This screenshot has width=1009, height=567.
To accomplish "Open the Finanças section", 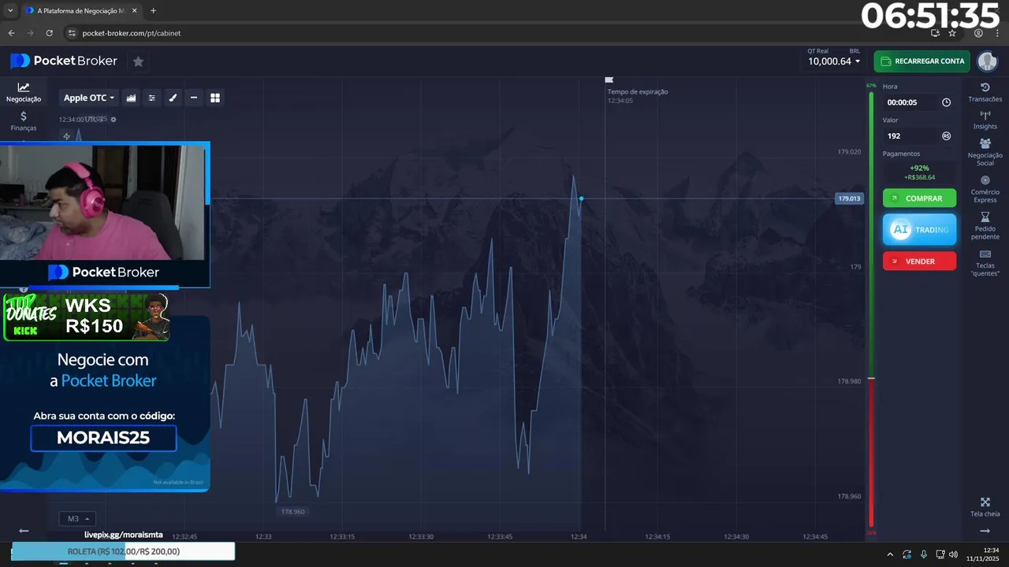I will pyautogui.click(x=24, y=120).
